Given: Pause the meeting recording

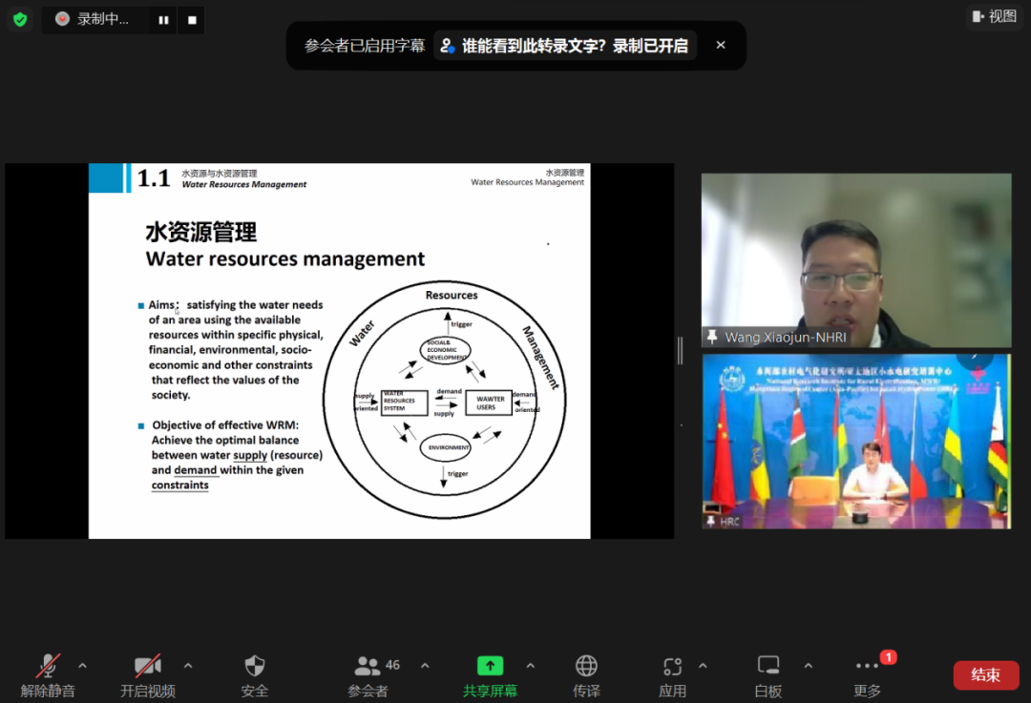Looking at the screenshot, I should (163, 19).
